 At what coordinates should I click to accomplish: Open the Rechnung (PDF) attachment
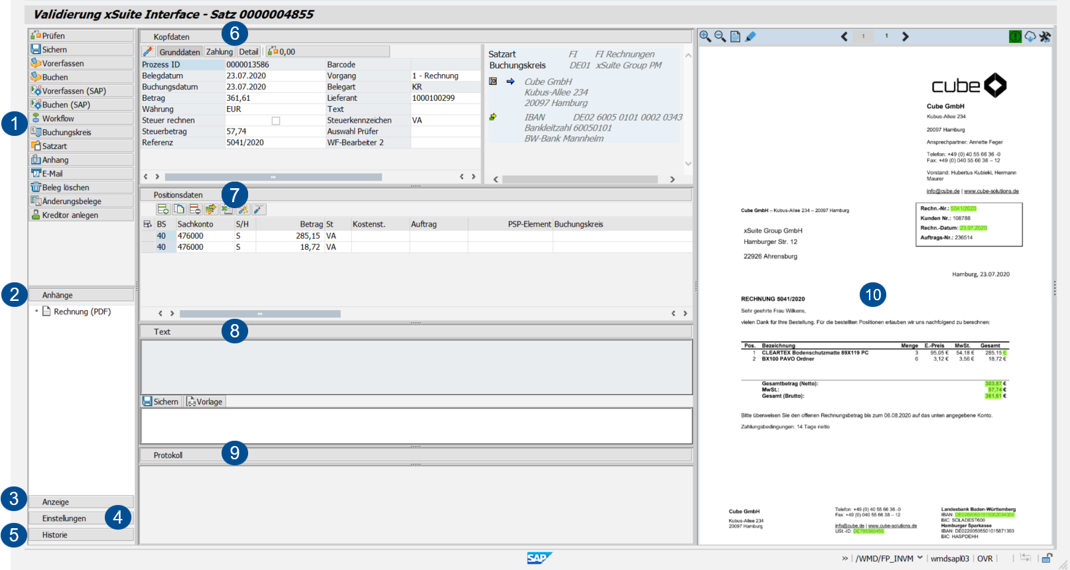pyautogui.click(x=82, y=312)
